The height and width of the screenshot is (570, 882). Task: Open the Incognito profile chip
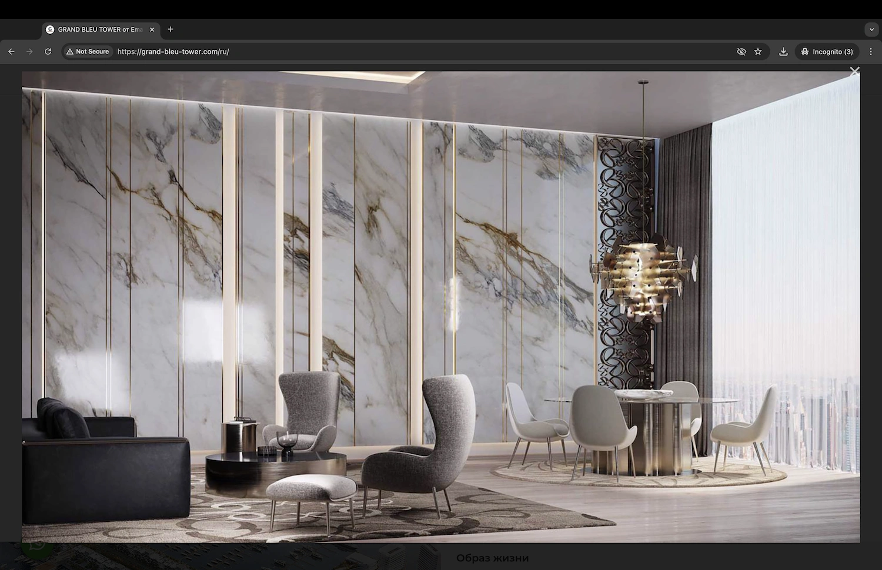click(827, 52)
